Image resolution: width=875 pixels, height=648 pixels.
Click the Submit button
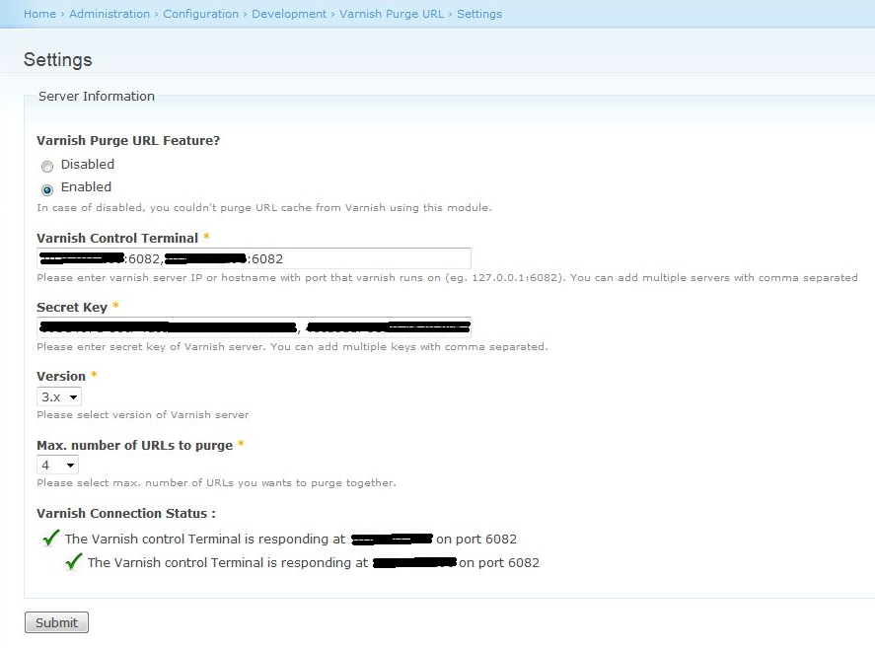click(x=56, y=622)
